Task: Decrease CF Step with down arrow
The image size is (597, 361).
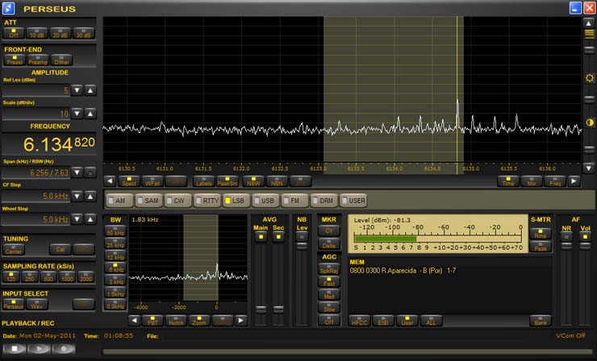Action: click(x=77, y=197)
